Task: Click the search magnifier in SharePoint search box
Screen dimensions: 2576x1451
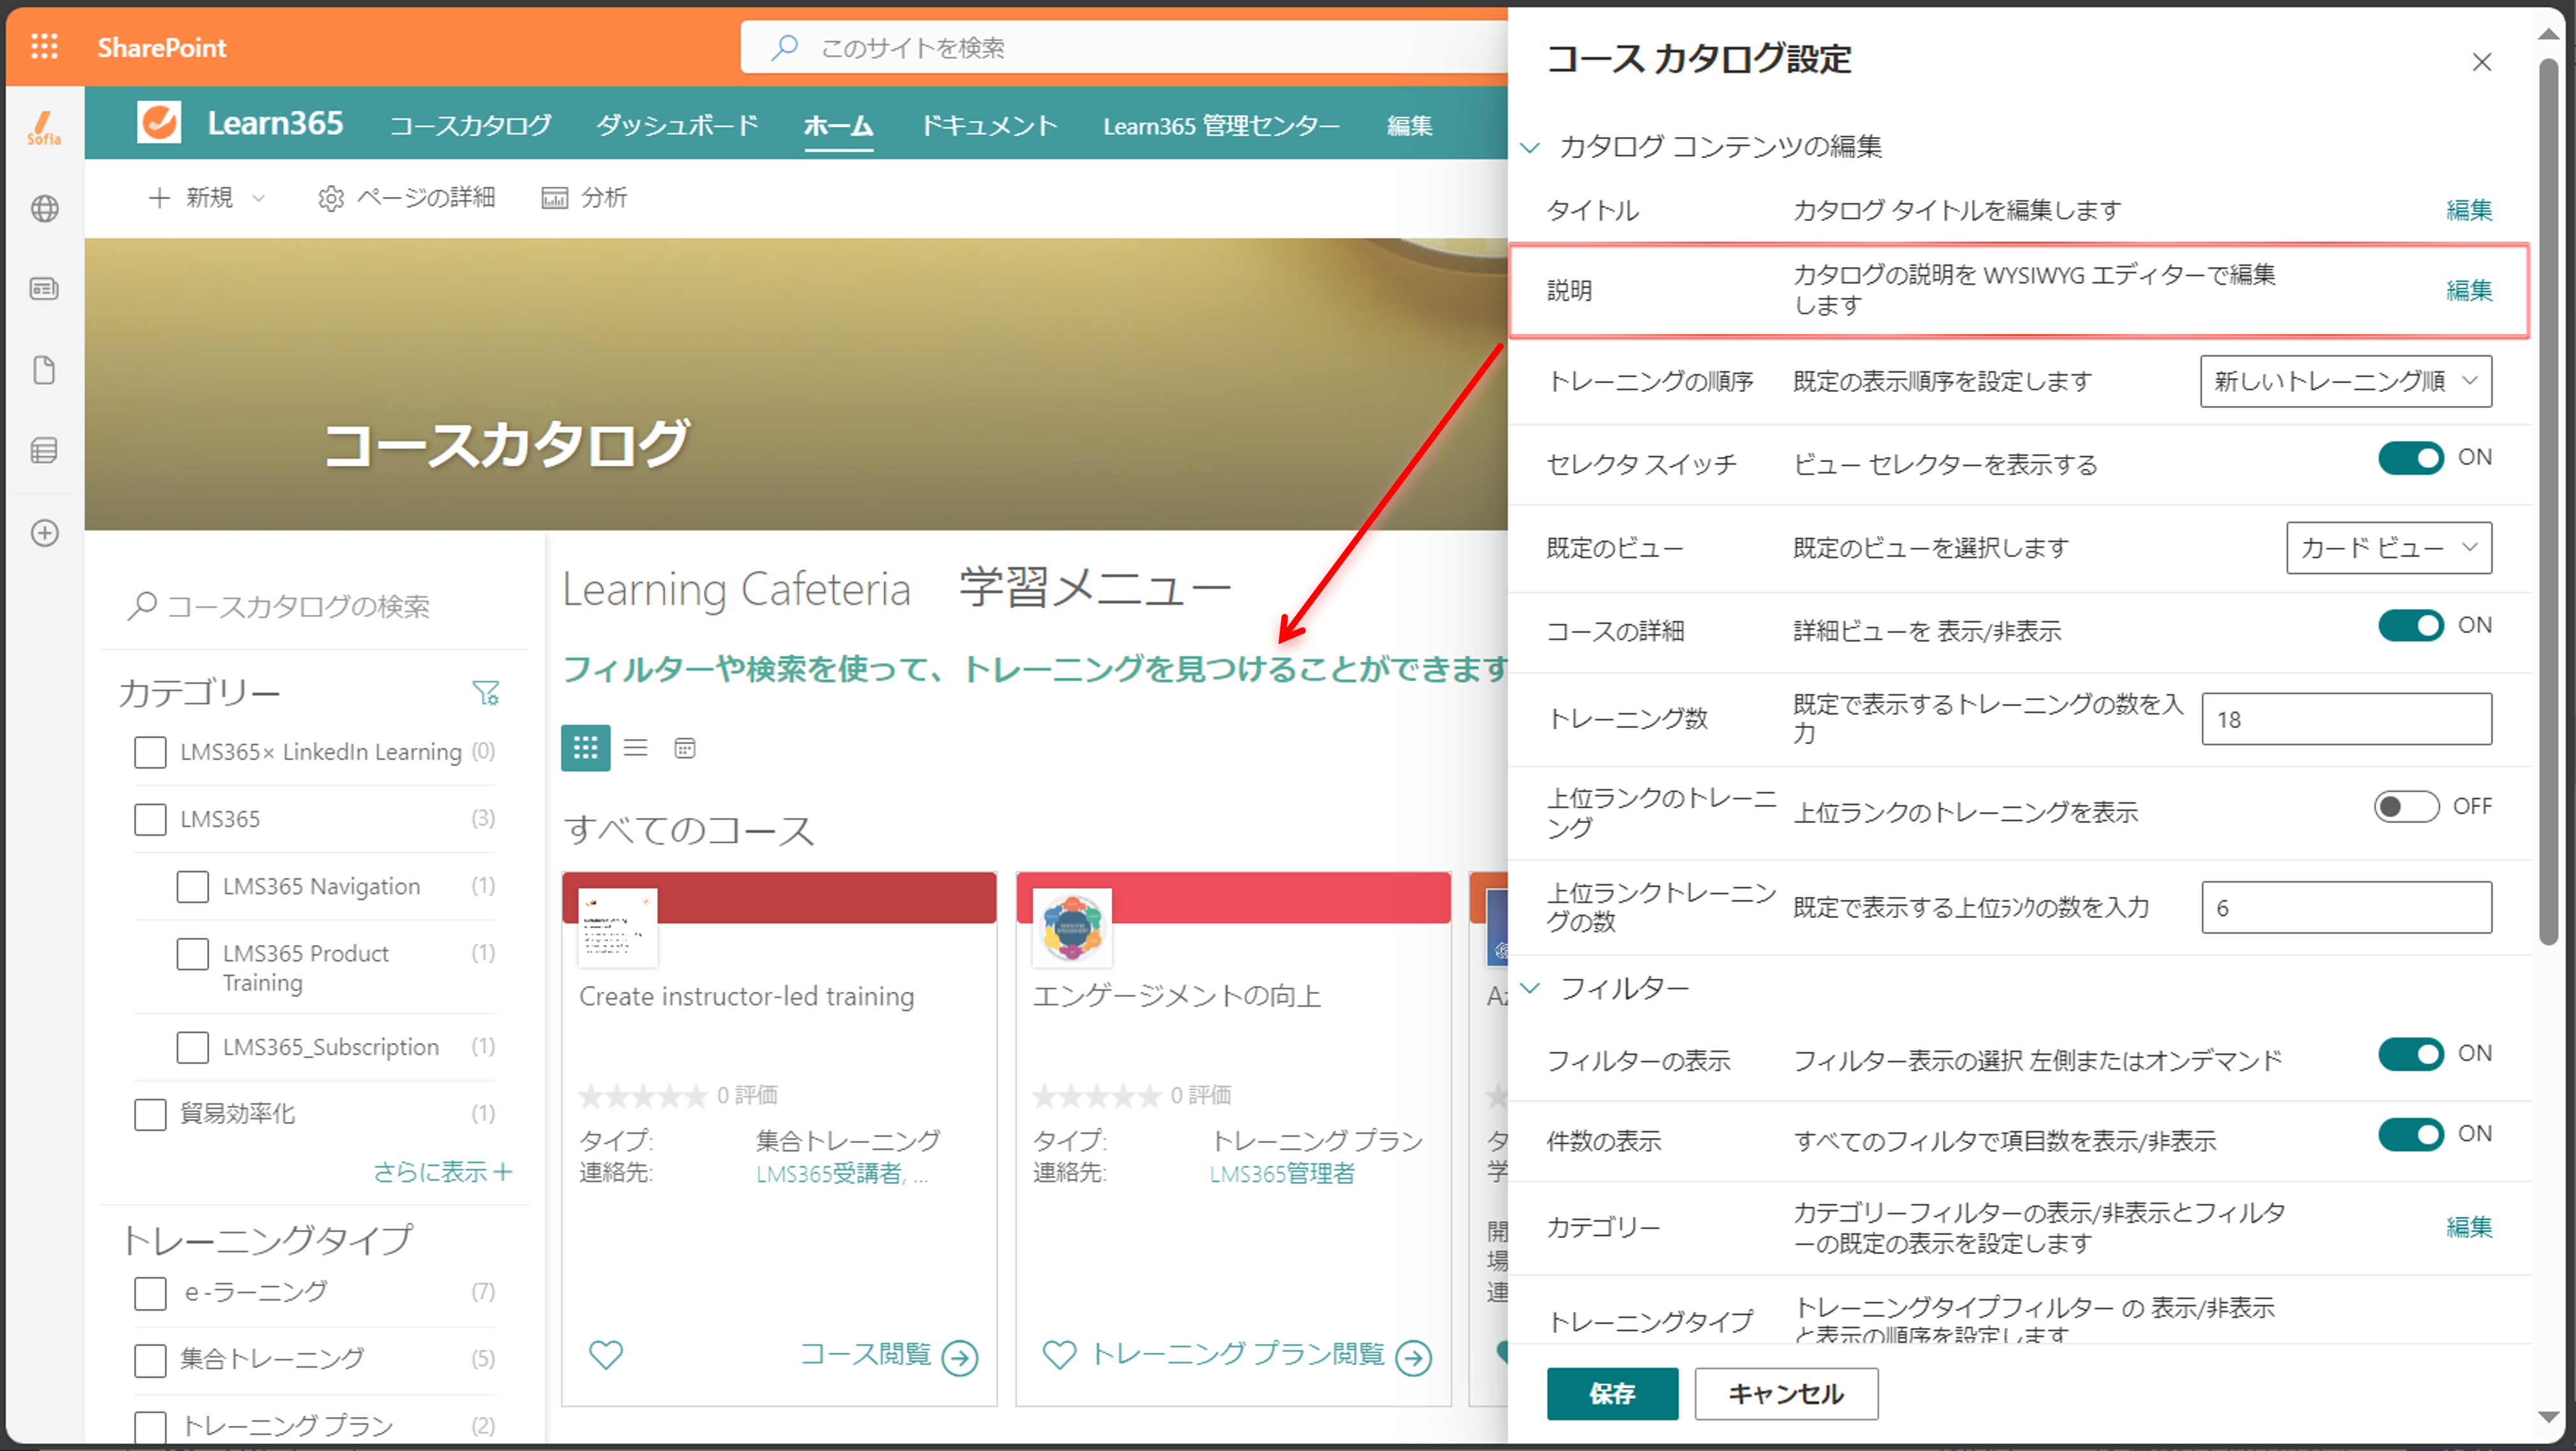Action: (785, 47)
